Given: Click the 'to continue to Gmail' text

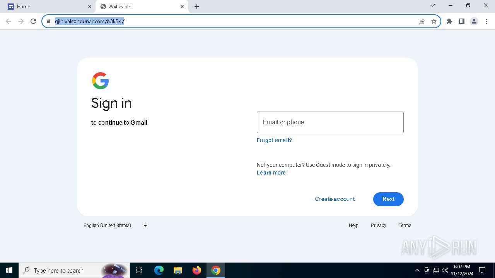Looking at the screenshot, I should 119,122.
